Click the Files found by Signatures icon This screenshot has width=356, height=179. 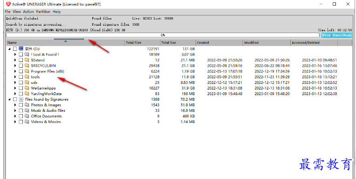pos(21,99)
